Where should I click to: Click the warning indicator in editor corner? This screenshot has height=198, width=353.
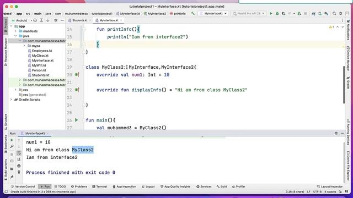click(x=331, y=27)
